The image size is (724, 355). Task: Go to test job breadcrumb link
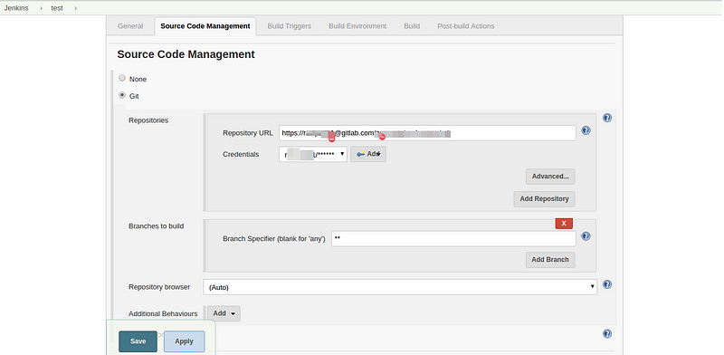click(57, 8)
